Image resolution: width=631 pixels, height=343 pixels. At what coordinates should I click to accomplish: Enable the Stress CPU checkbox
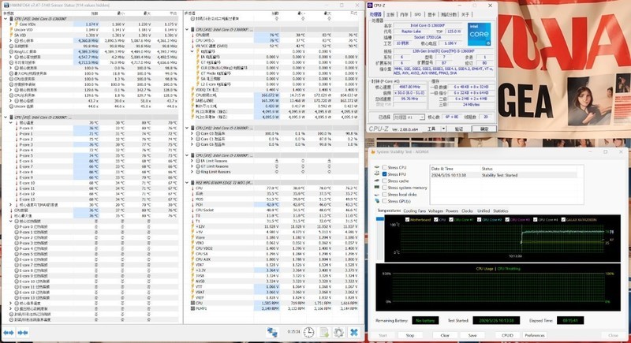click(x=383, y=167)
